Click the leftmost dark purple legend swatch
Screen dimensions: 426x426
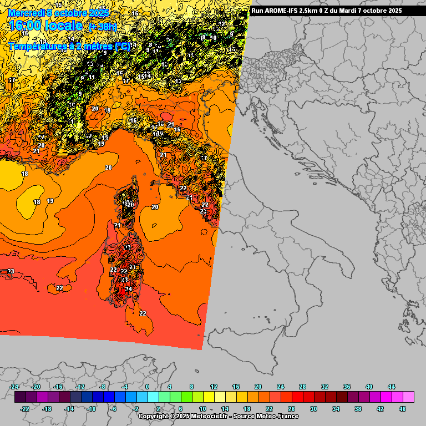[x=20, y=397]
